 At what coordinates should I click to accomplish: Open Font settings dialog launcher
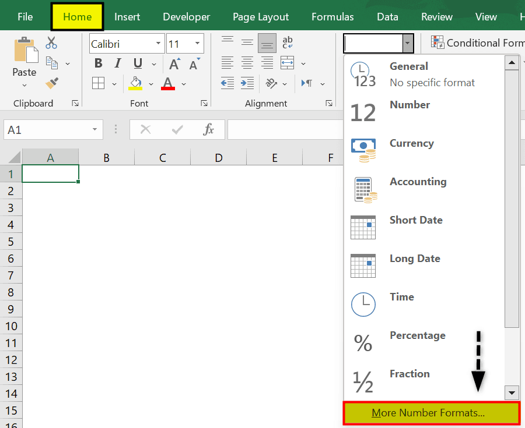point(204,104)
